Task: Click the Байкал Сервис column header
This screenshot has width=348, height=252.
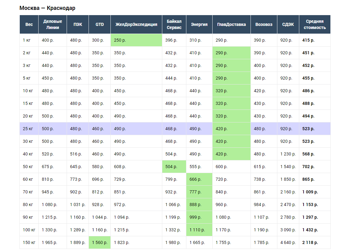Action: [174, 24]
